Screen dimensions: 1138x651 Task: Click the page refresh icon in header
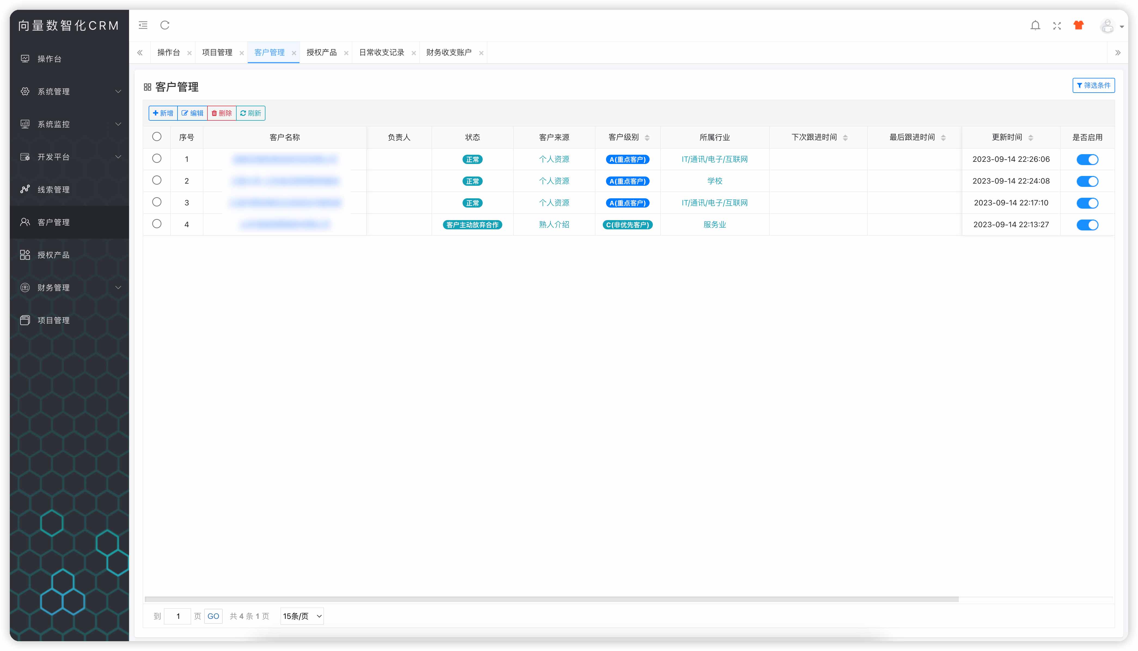click(165, 25)
